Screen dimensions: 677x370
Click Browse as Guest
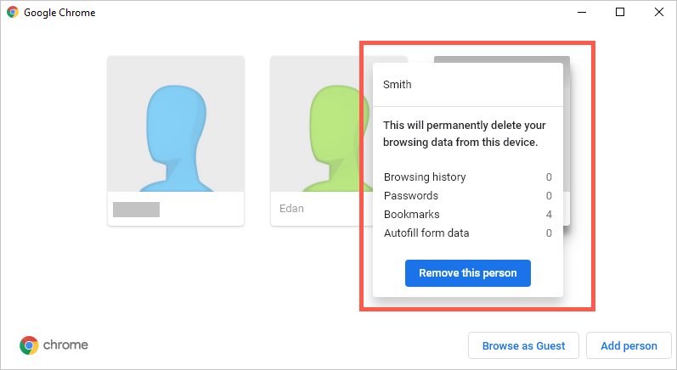pyautogui.click(x=523, y=345)
